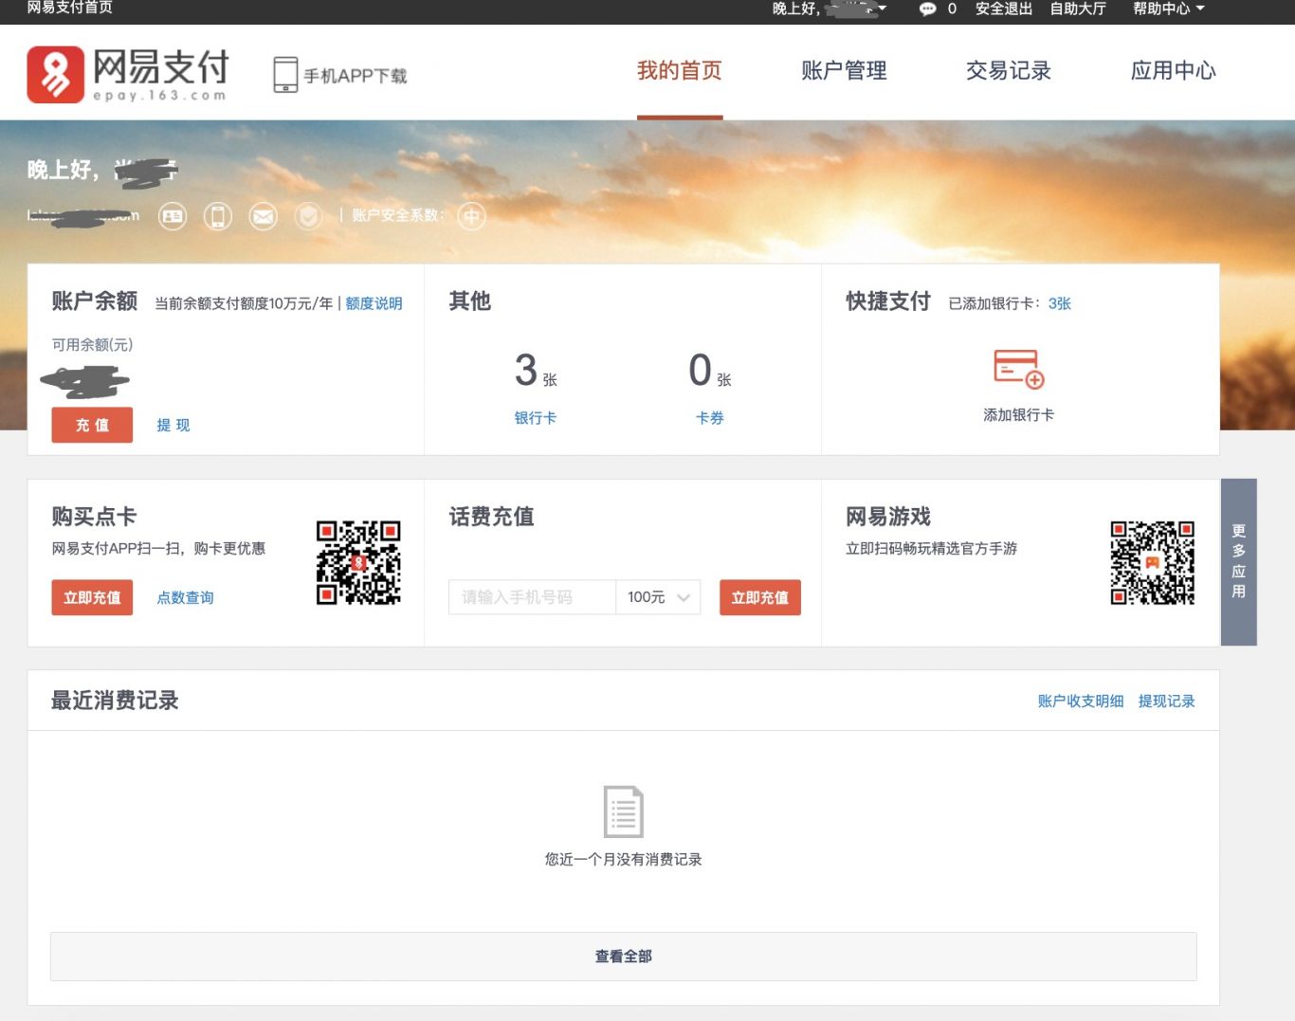Expand the 帮助中心 dropdown menu
This screenshot has height=1021, width=1295.
coord(1168,9)
